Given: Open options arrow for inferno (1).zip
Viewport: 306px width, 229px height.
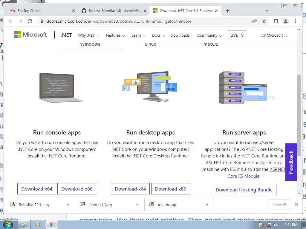Looking at the screenshot, I should (x=137, y=205).
